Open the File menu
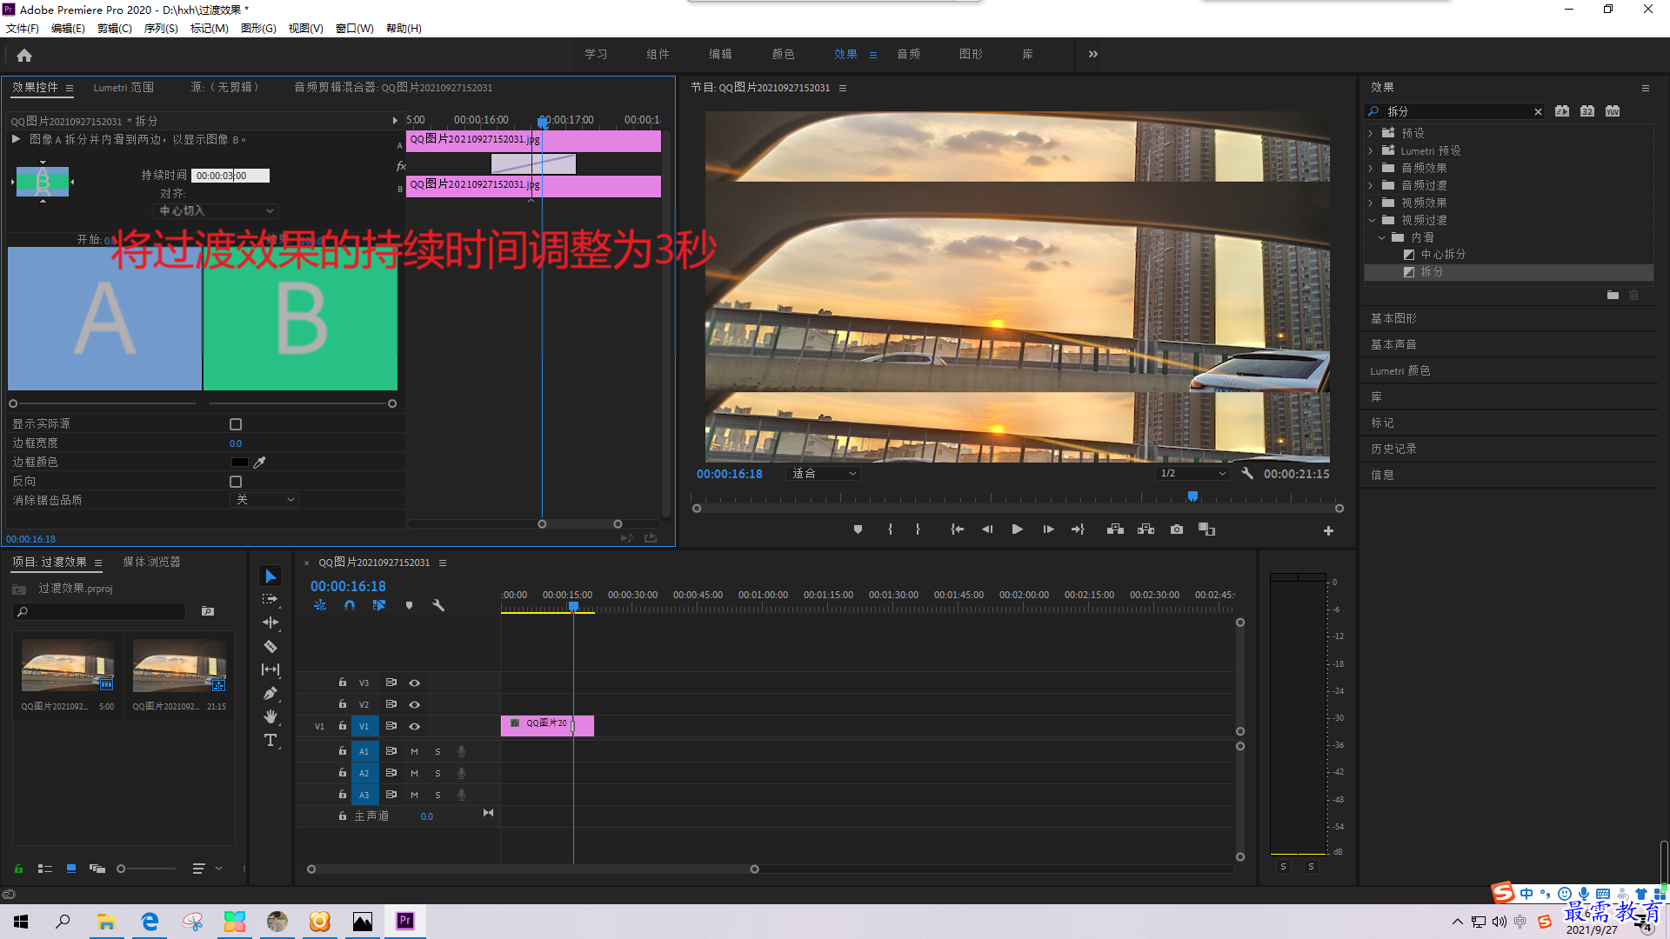The image size is (1670, 939). (x=22, y=29)
